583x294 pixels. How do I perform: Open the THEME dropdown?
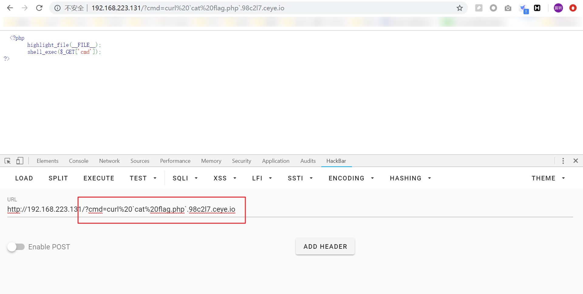548,178
